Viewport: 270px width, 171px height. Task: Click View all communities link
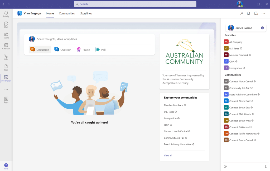[168, 155]
